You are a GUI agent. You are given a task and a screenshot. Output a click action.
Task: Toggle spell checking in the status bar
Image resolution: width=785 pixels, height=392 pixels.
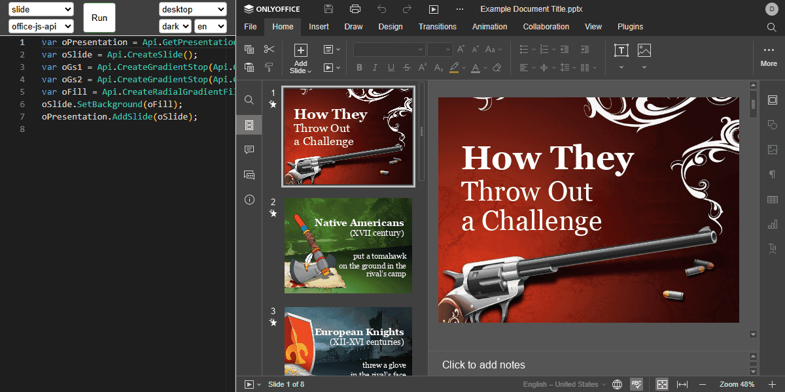tap(636, 384)
